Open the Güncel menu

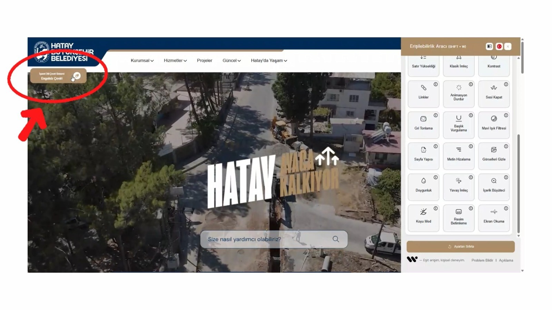[x=231, y=61]
